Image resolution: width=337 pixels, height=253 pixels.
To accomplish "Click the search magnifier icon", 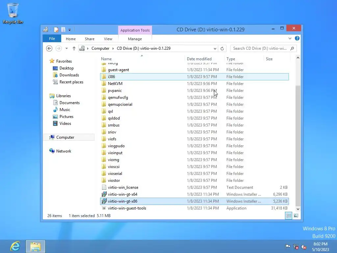I will tap(292, 48).
